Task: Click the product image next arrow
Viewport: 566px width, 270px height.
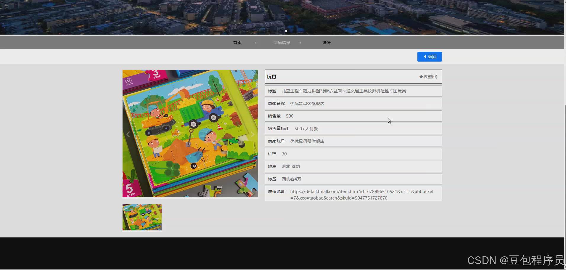Action: (x=253, y=134)
